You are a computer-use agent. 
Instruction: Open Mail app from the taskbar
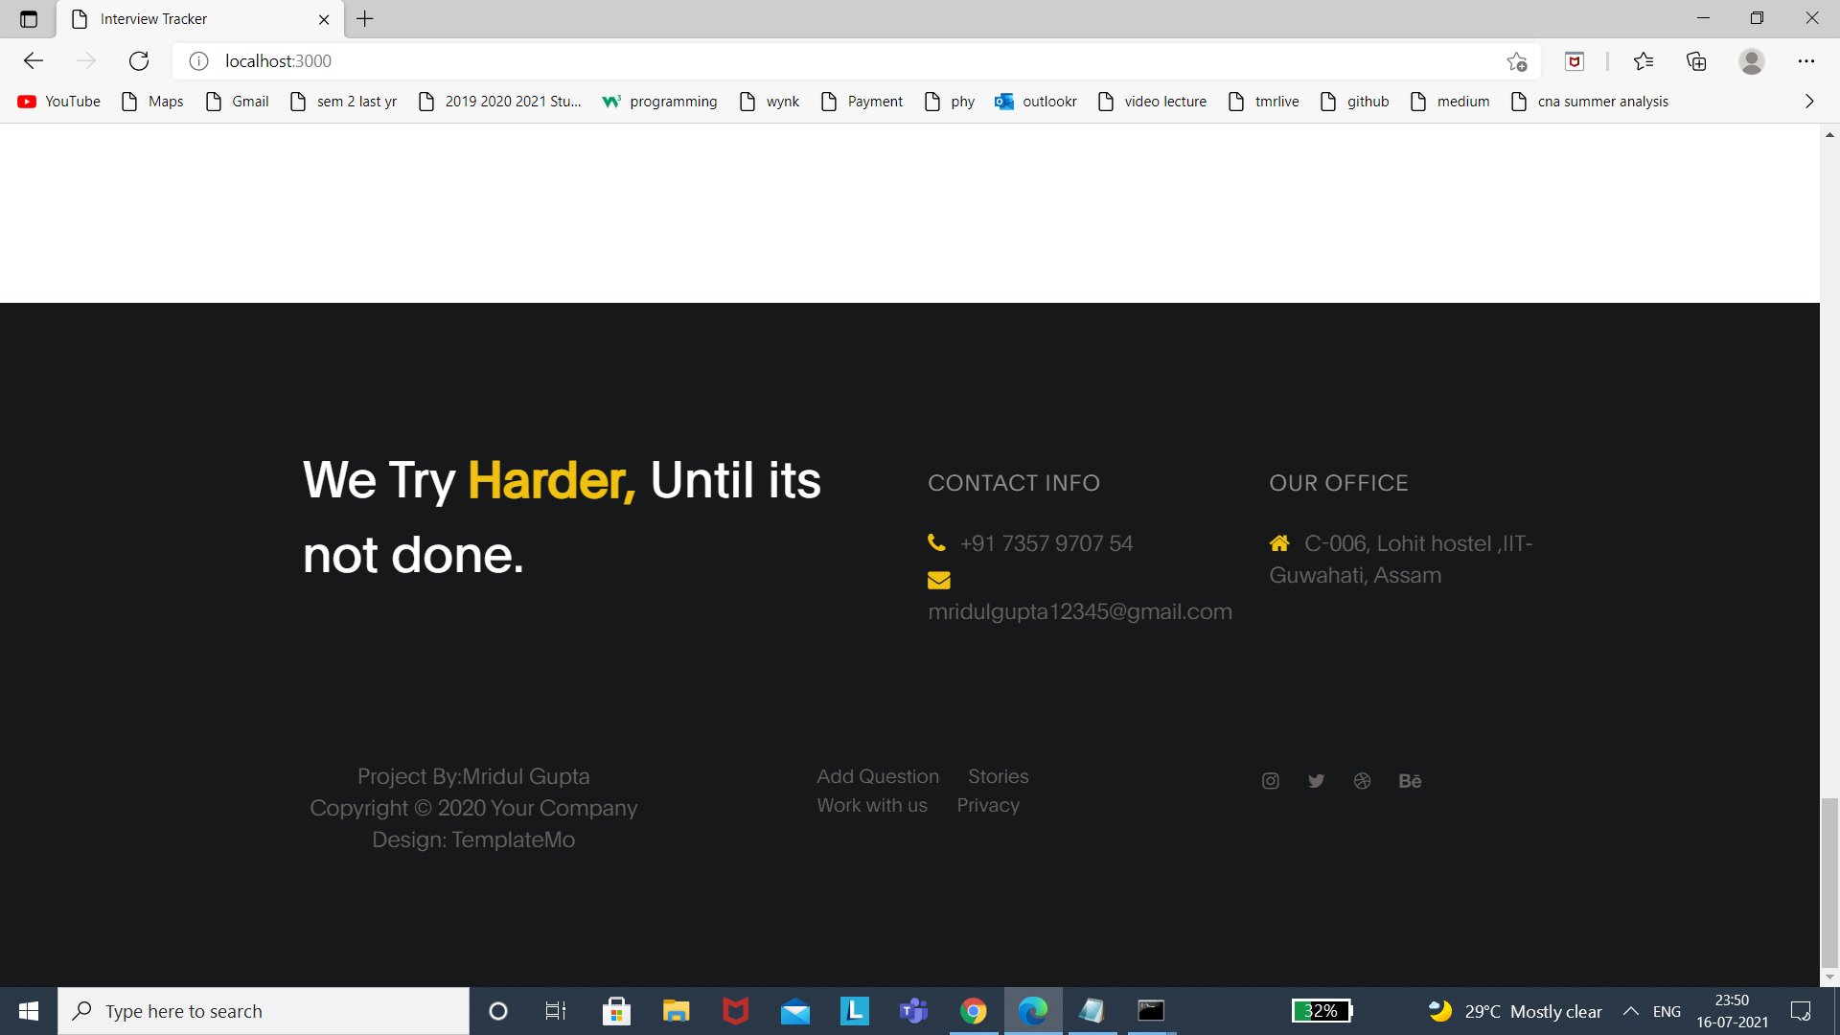[x=795, y=1010]
